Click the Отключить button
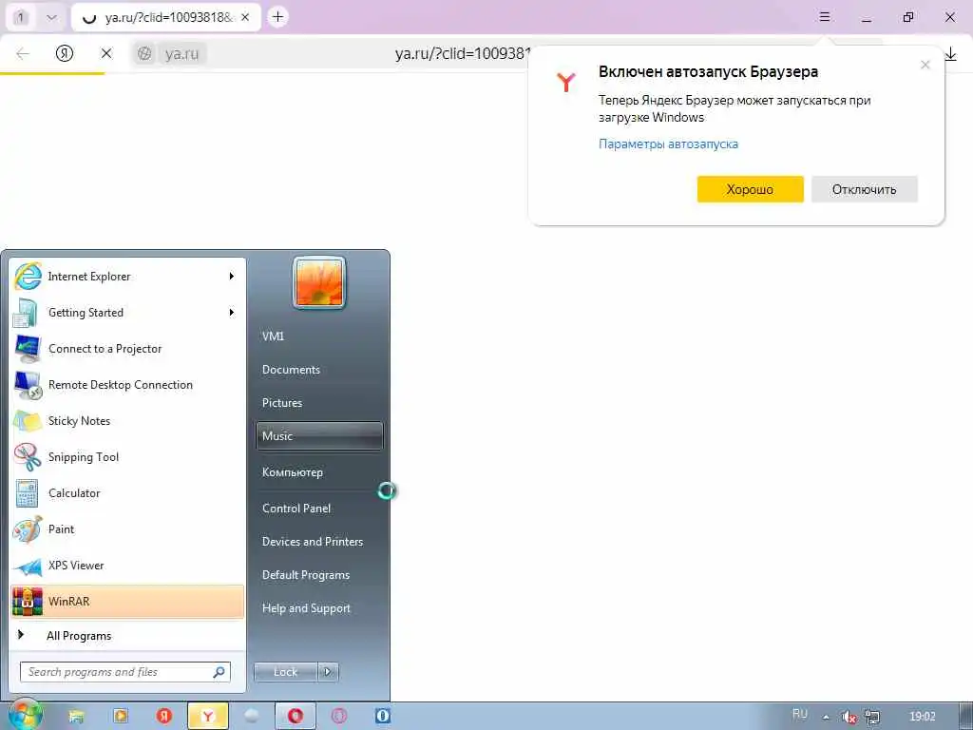The width and height of the screenshot is (973, 730). (x=865, y=189)
